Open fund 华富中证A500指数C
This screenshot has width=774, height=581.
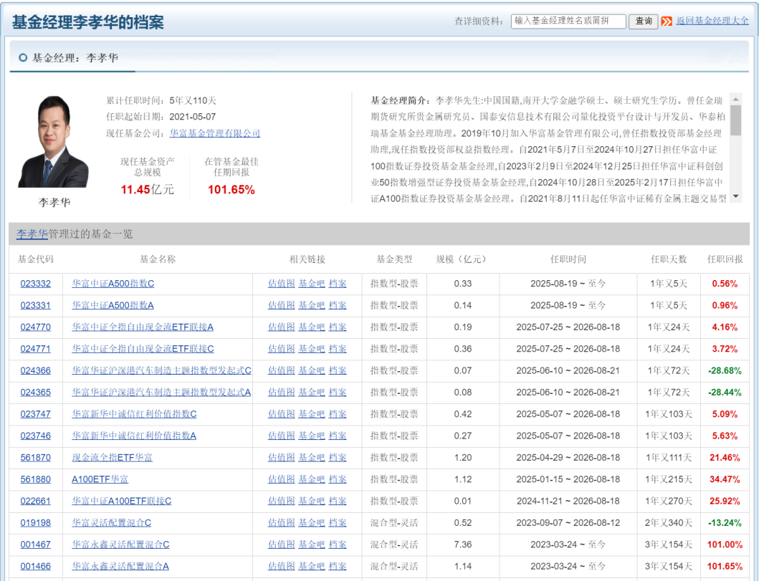[x=113, y=284]
